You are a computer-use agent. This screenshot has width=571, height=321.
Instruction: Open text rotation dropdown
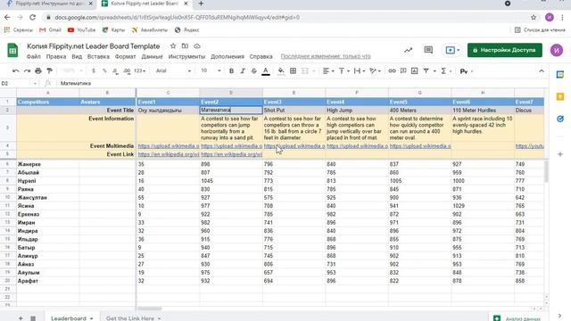[375, 71]
